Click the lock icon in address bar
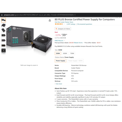The height and width of the screenshot is (122, 122). (x=2, y=15)
